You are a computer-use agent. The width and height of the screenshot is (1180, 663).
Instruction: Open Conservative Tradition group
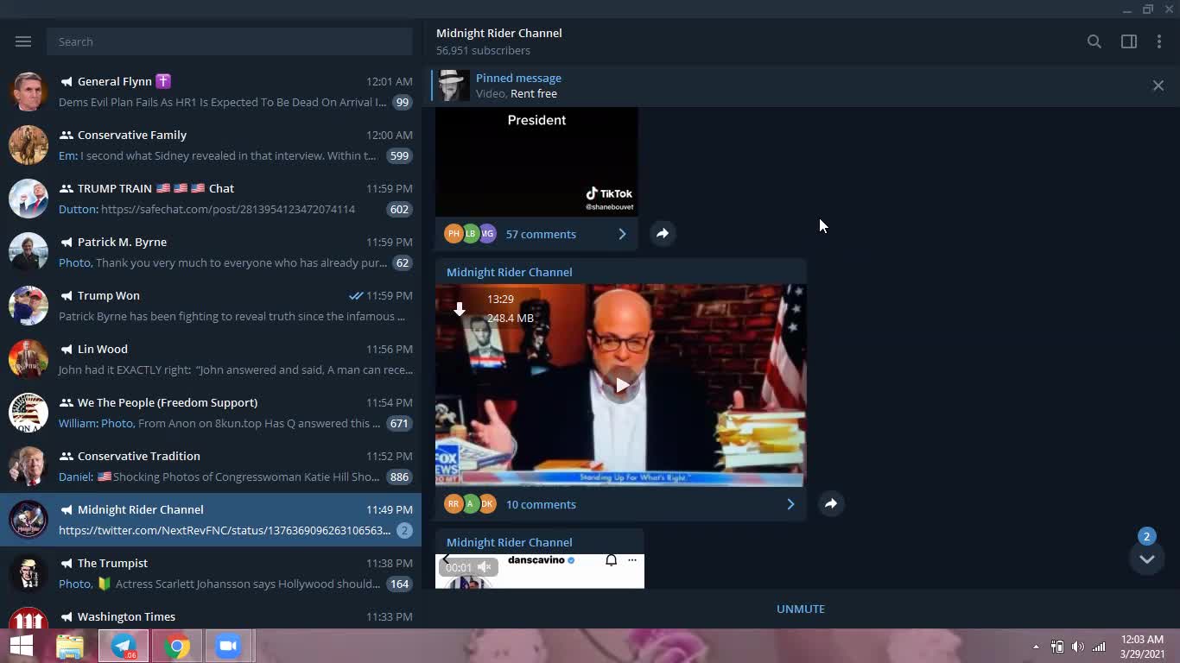(211, 466)
